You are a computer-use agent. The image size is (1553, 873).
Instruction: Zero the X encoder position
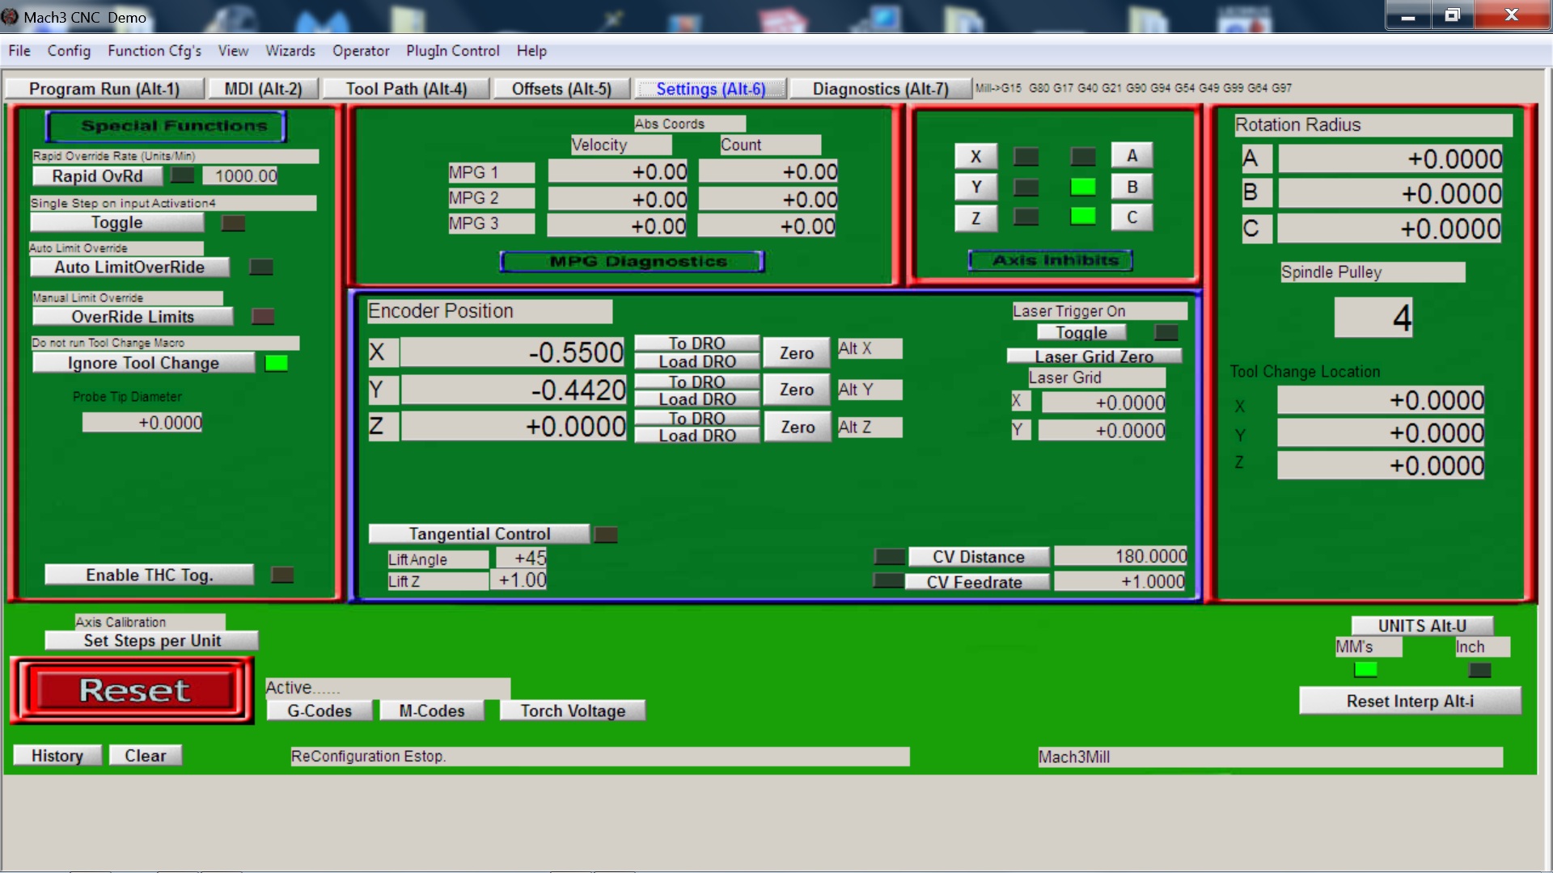796,353
